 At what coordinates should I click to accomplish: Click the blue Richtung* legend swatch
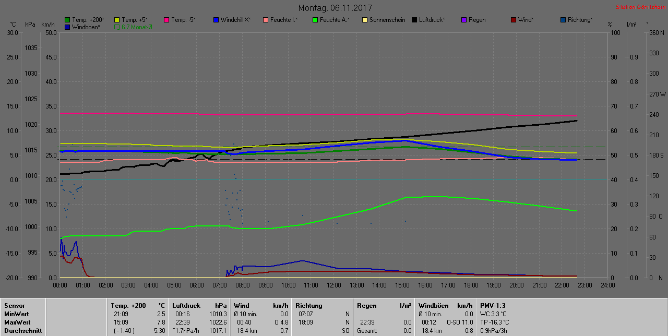tap(563, 20)
